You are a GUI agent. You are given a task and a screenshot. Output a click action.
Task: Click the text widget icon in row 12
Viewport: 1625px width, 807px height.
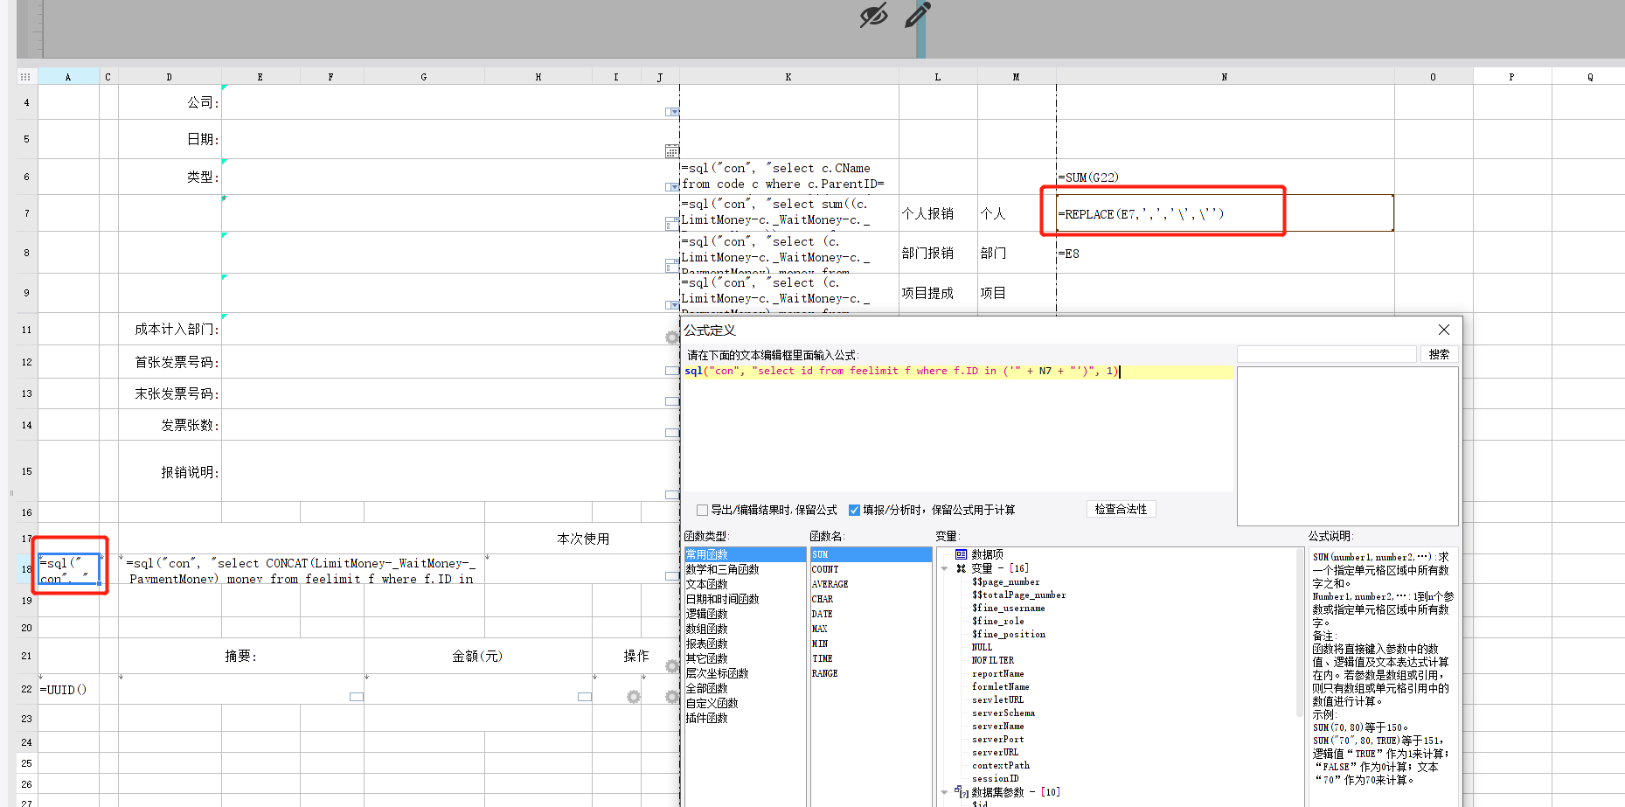coord(671,371)
